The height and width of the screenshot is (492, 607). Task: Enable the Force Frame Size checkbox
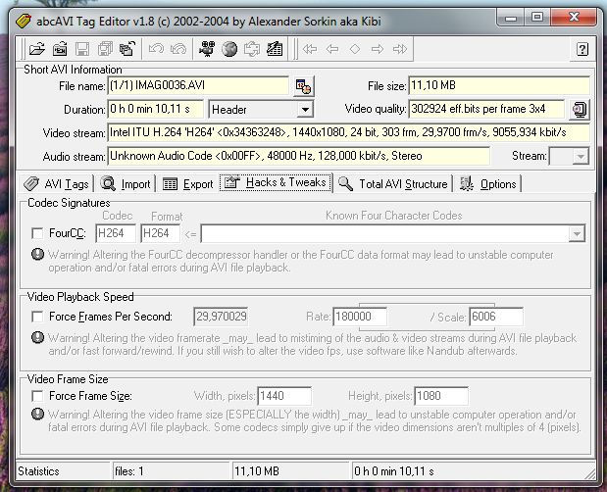pos(37,396)
